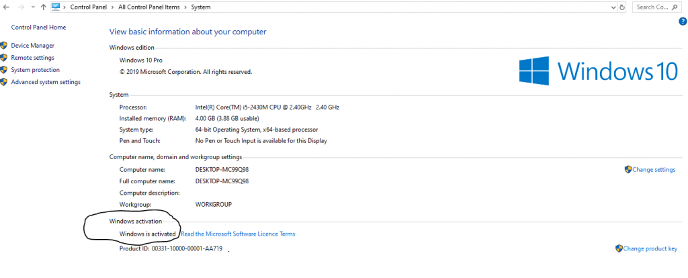Click the Search Control Panel box
688x278 pixels.
[x=658, y=7]
